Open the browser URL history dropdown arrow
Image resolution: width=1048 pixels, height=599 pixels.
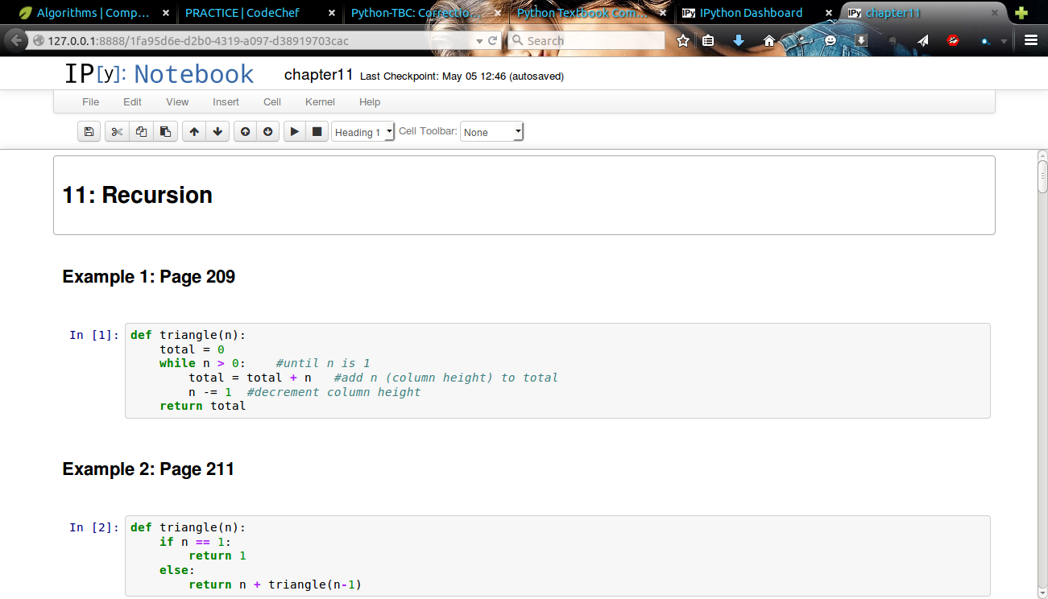[x=479, y=41]
